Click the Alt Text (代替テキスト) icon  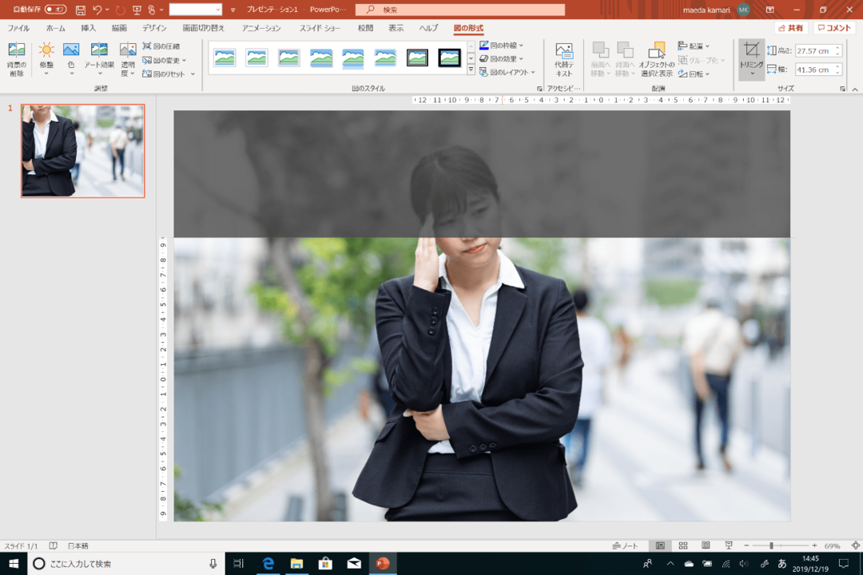click(563, 59)
